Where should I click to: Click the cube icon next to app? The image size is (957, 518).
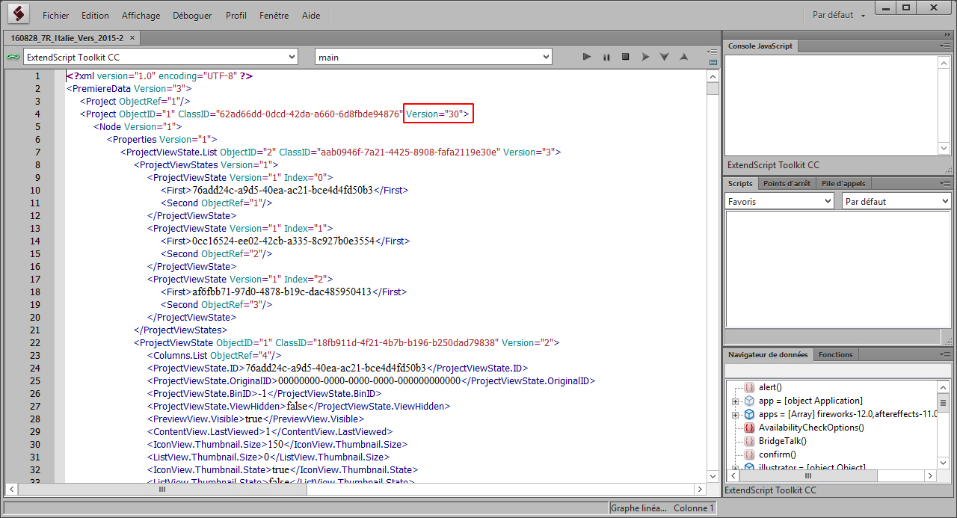(x=749, y=401)
